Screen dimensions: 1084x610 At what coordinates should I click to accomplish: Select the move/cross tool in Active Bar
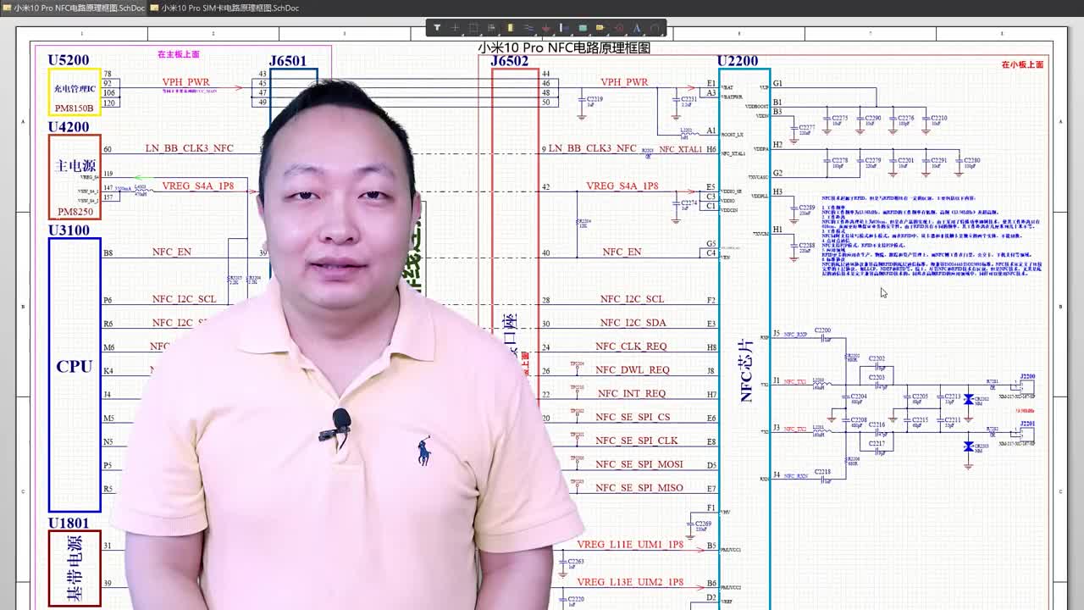pyautogui.click(x=455, y=28)
